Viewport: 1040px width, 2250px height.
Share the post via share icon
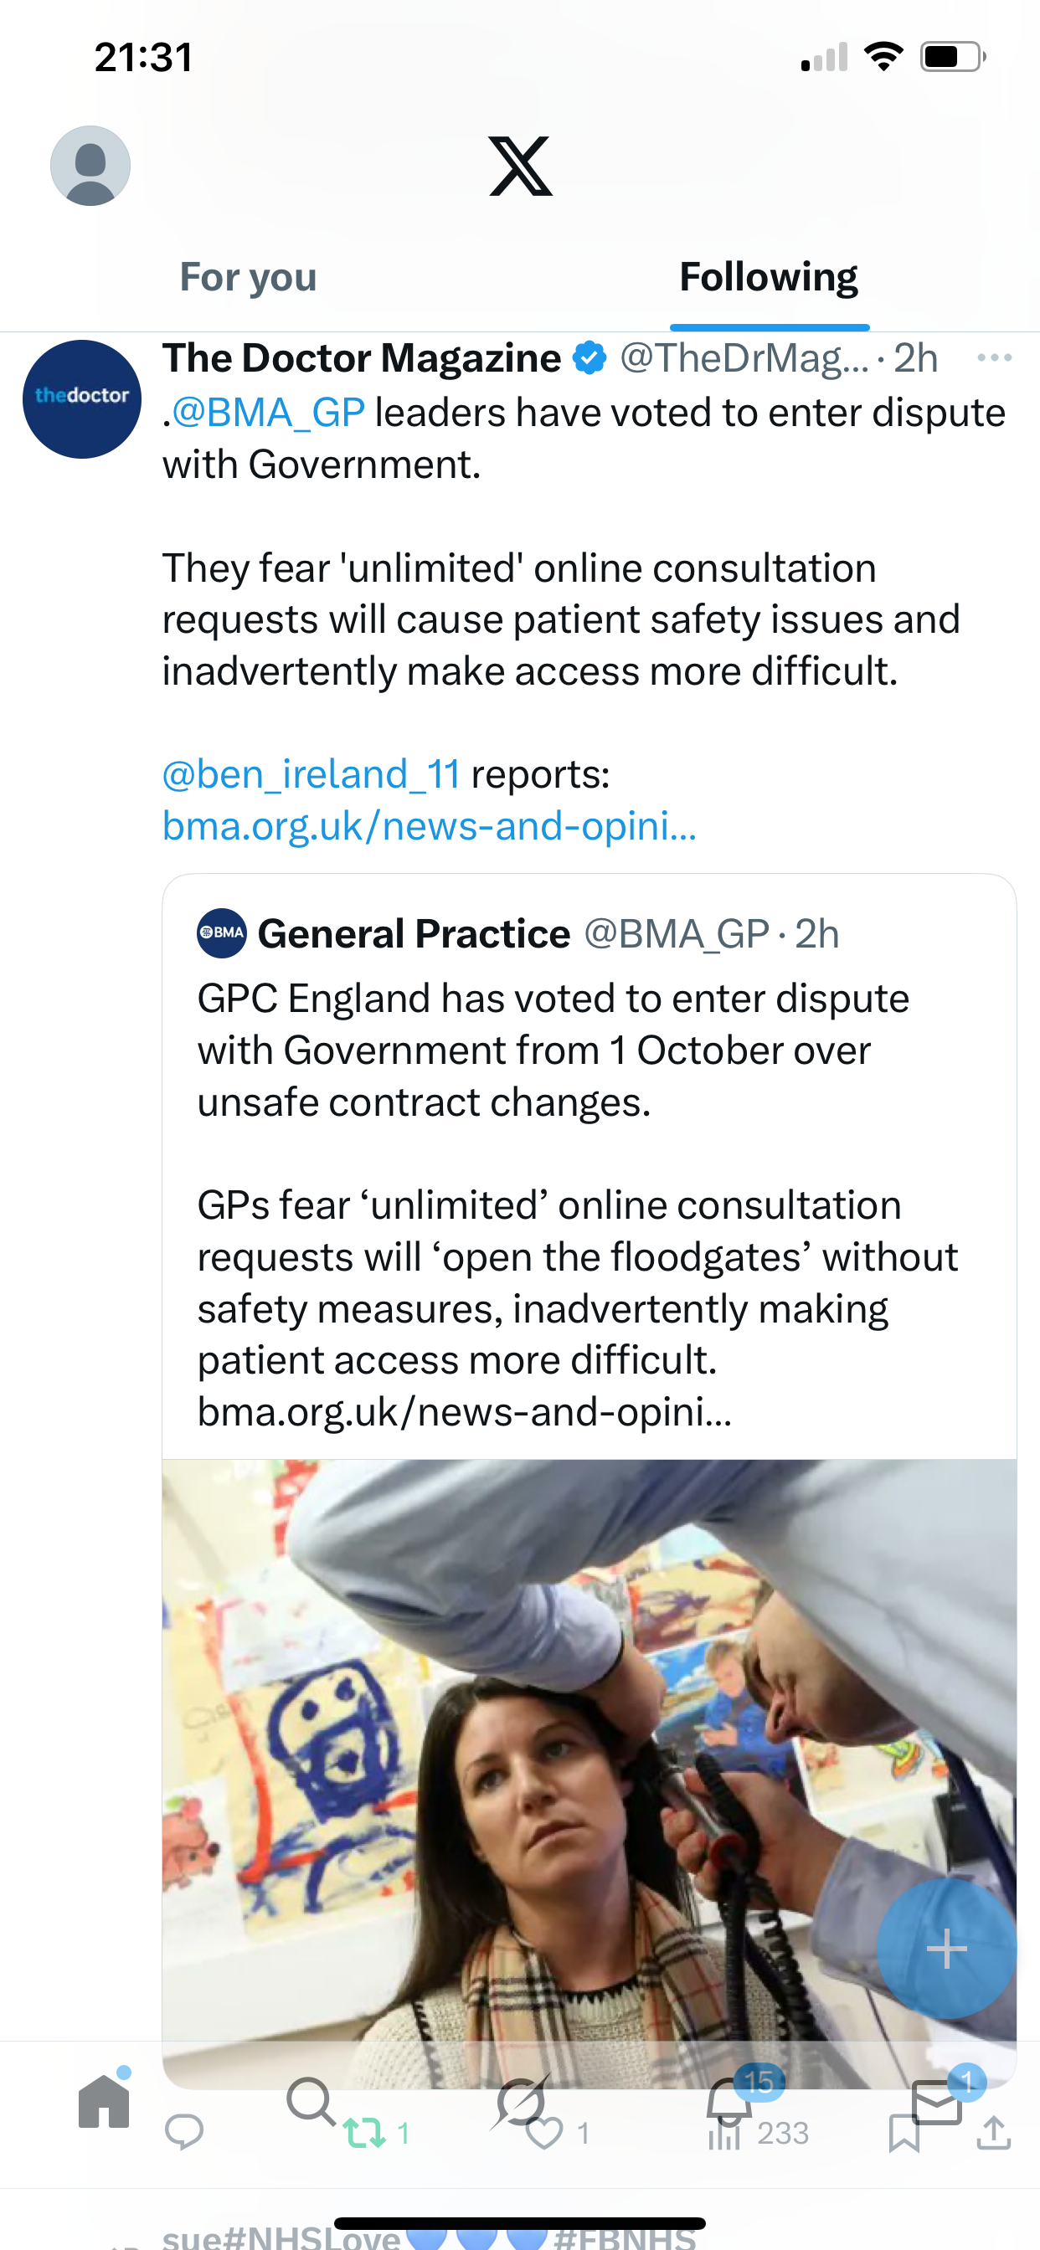pos(994,2133)
